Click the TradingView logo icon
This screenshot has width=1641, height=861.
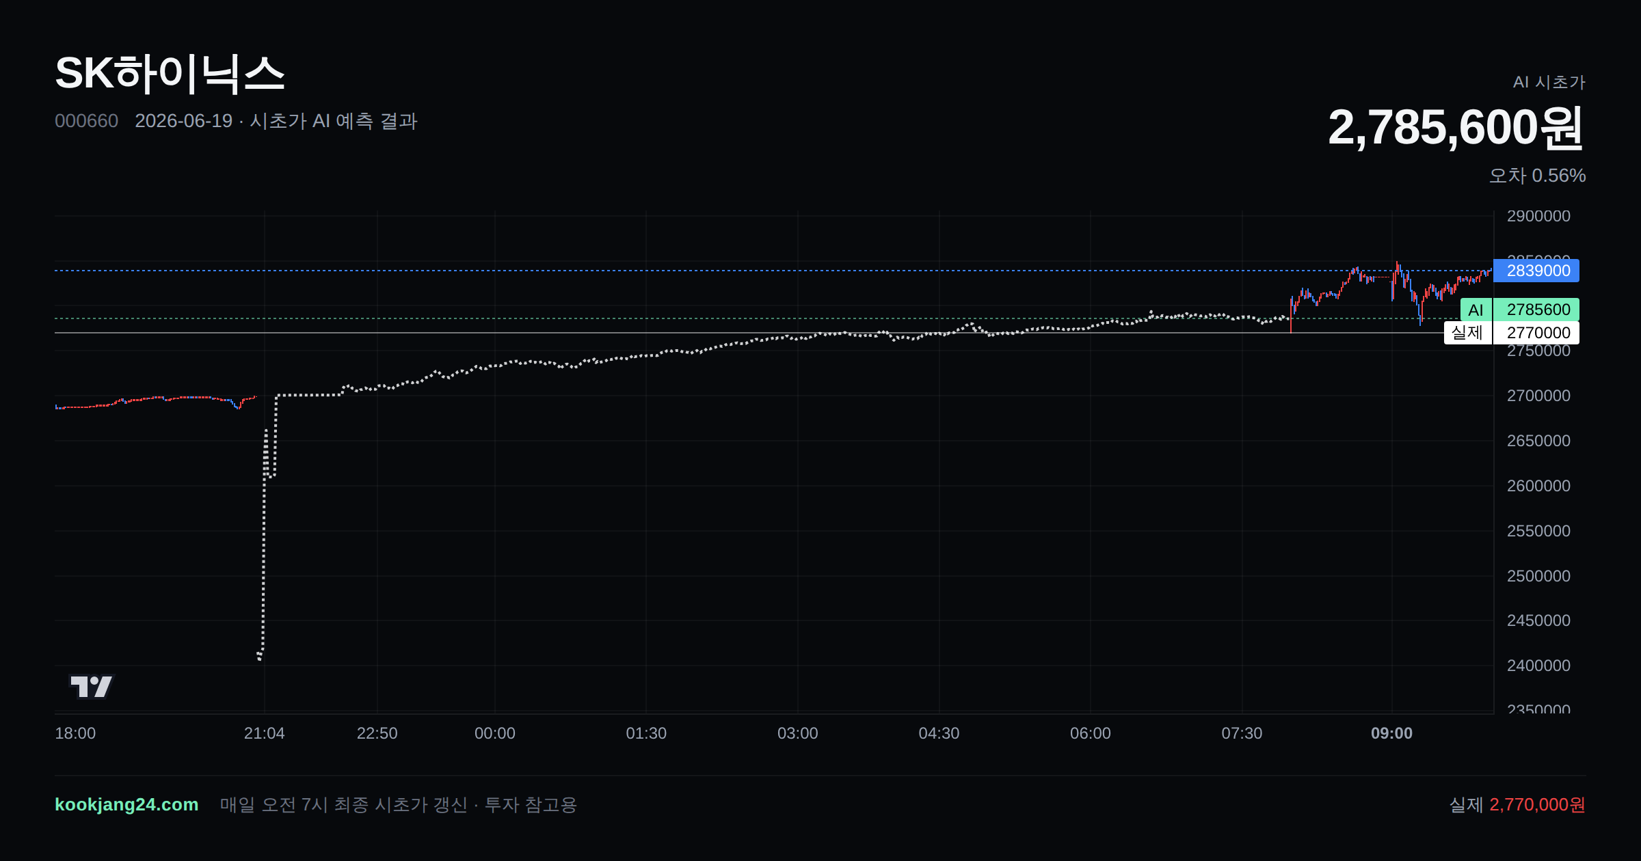tap(92, 686)
